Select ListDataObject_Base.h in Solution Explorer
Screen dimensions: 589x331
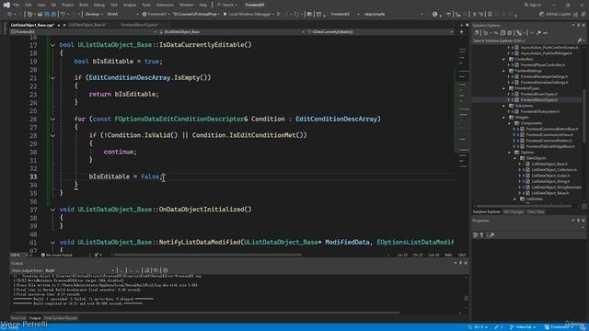click(x=549, y=164)
